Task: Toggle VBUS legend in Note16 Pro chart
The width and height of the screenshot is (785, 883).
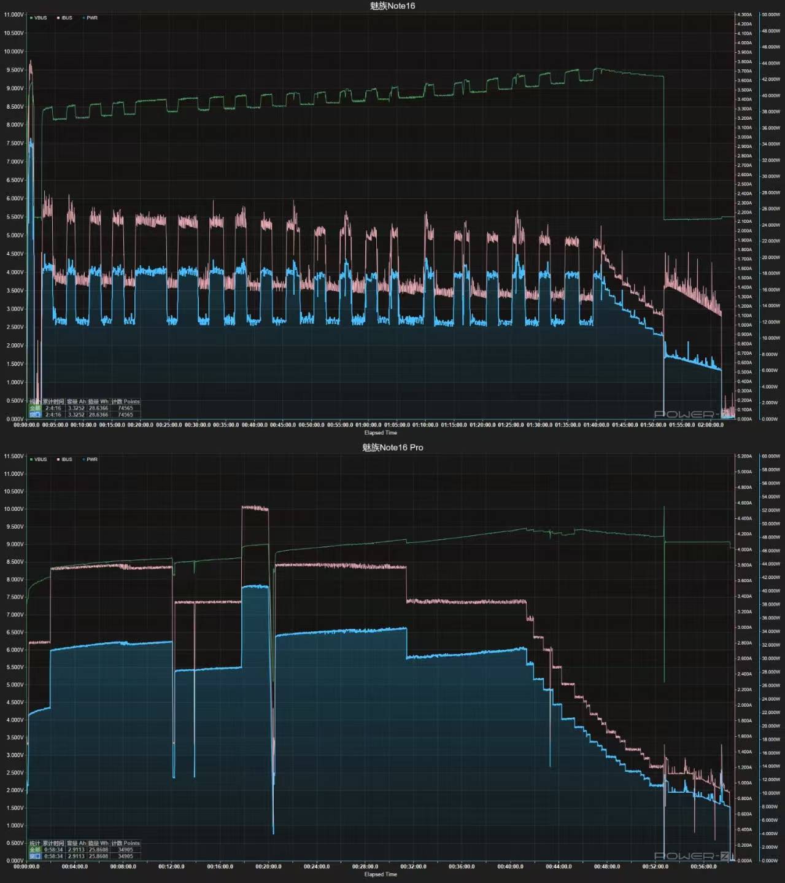Action: click(38, 459)
